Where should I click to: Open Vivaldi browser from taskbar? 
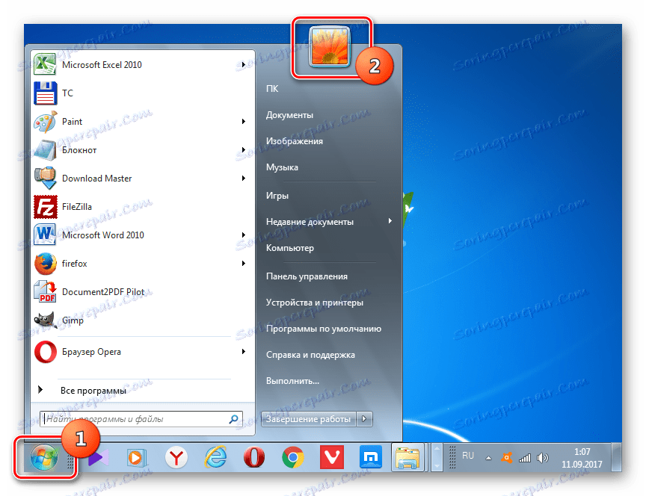(x=332, y=458)
